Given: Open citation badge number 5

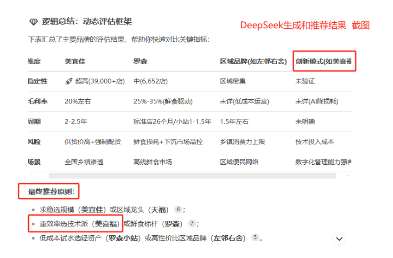Looking at the screenshot, I should point(254,238).
